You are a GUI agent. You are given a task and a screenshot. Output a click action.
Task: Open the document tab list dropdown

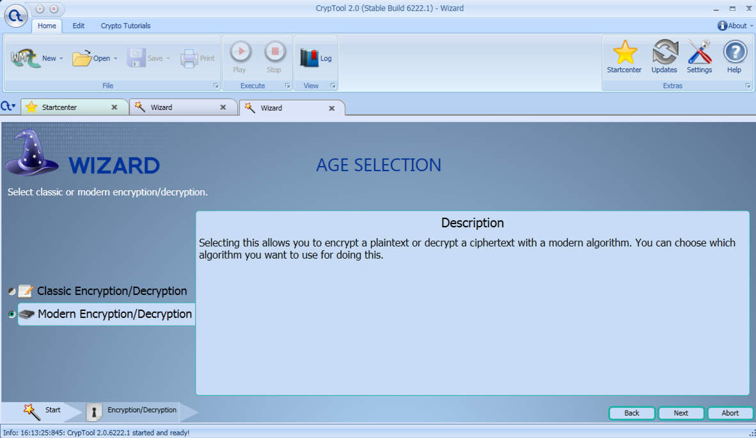(8, 107)
